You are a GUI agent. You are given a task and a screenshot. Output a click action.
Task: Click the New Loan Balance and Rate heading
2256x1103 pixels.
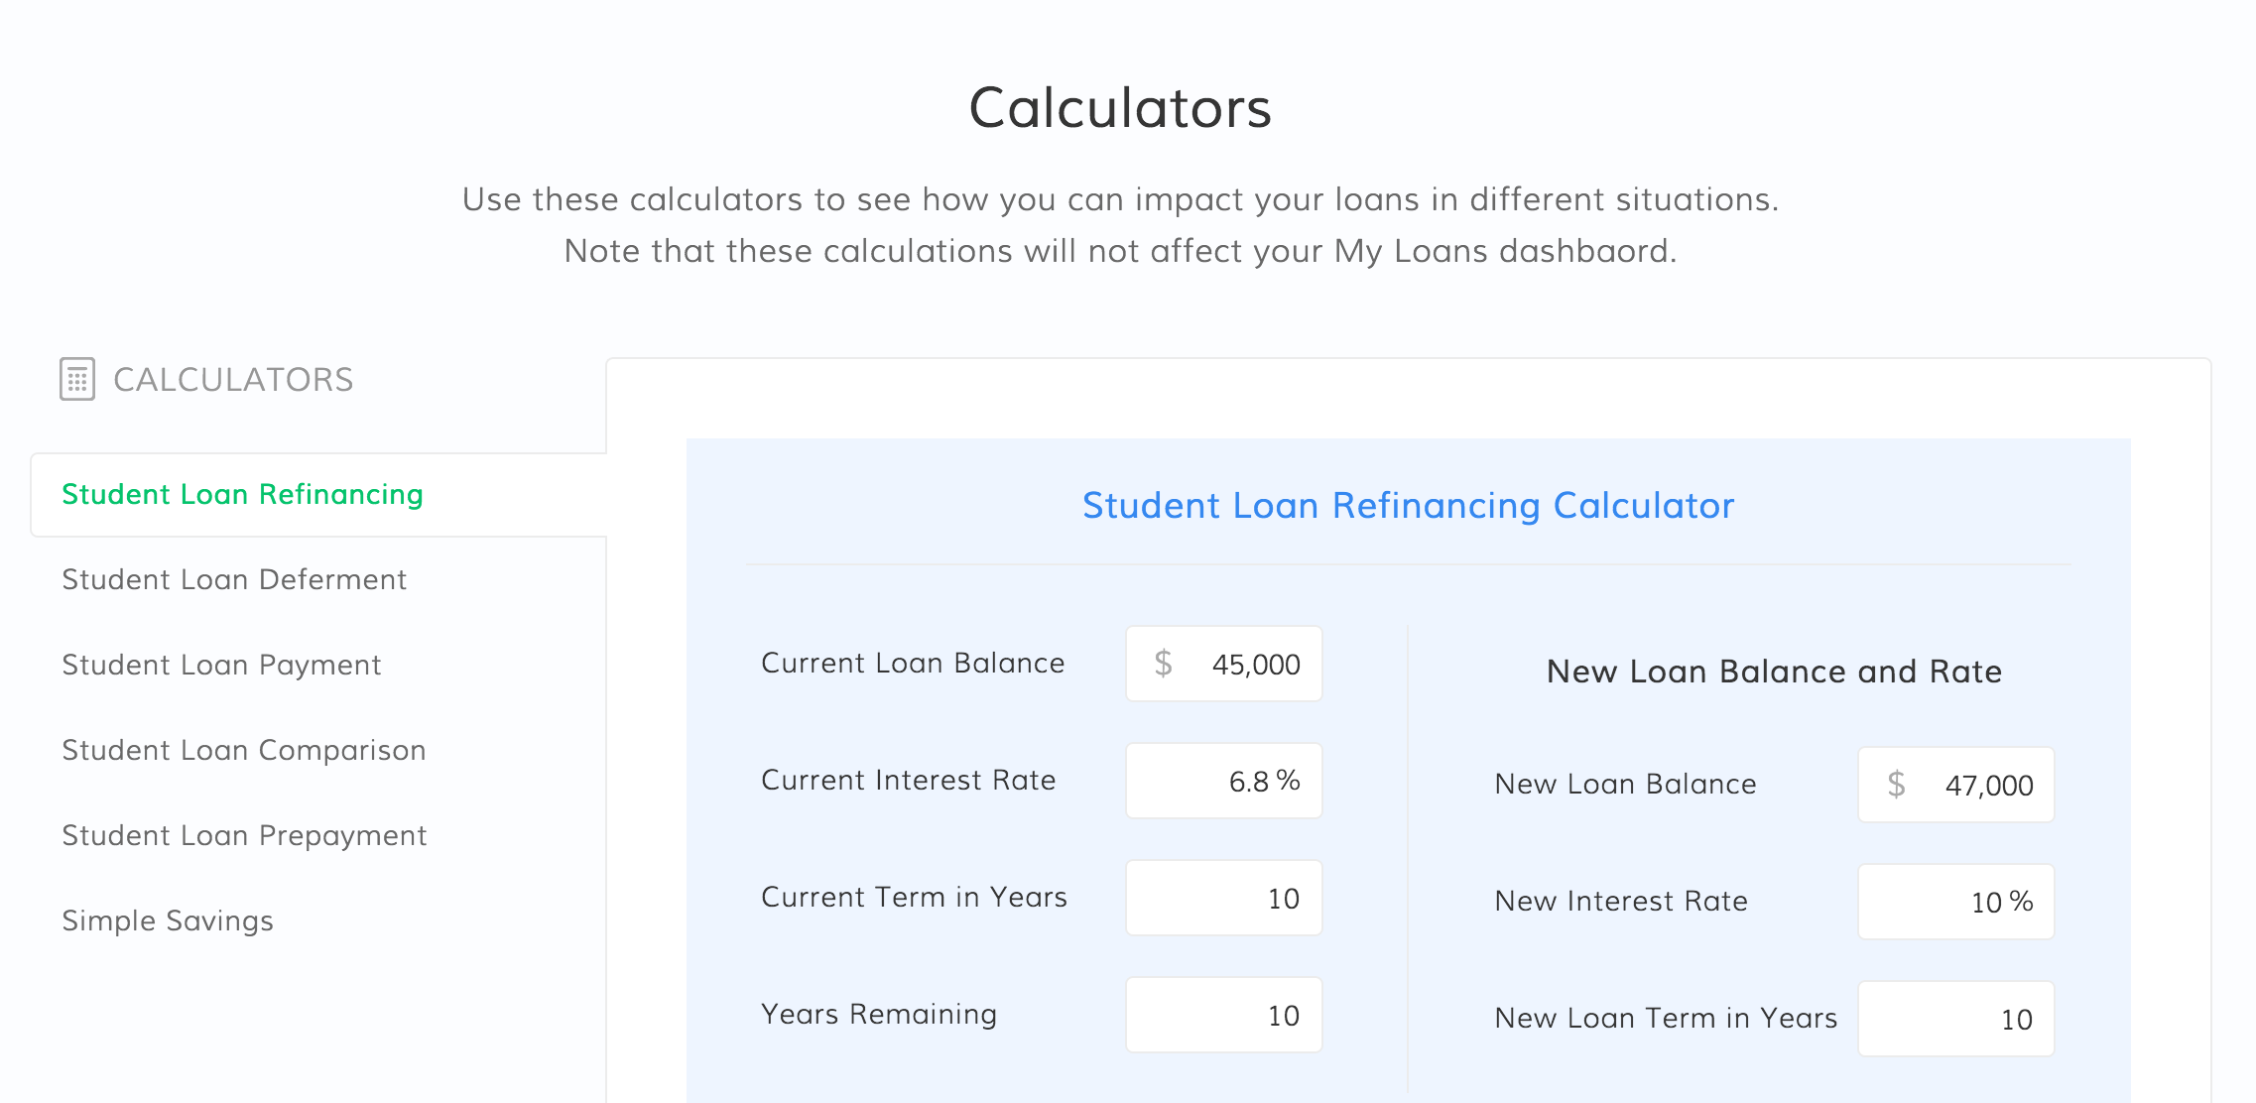[x=1774, y=672]
